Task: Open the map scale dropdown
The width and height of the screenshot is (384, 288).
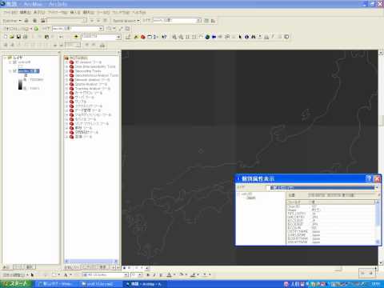Action: (118, 37)
